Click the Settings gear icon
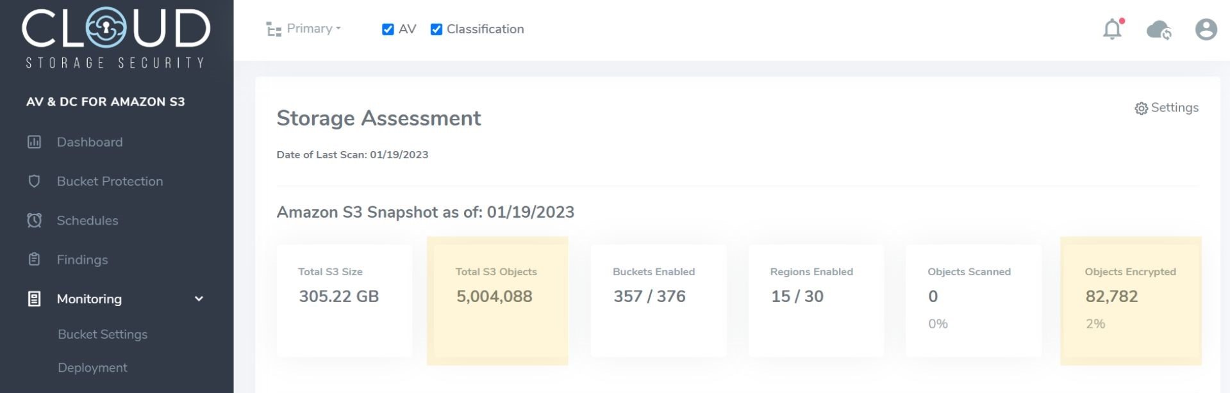1230x393 pixels. (1141, 108)
